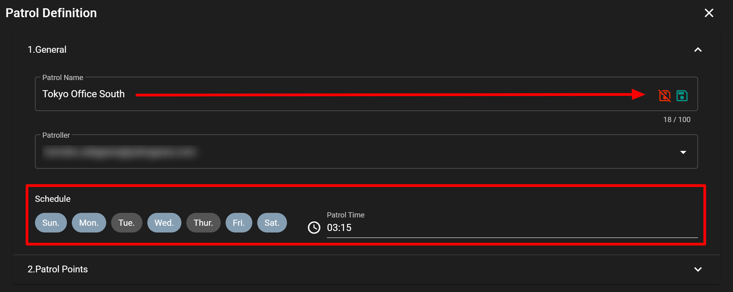Toggle the Fri. day chip

(x=239, y=223)
